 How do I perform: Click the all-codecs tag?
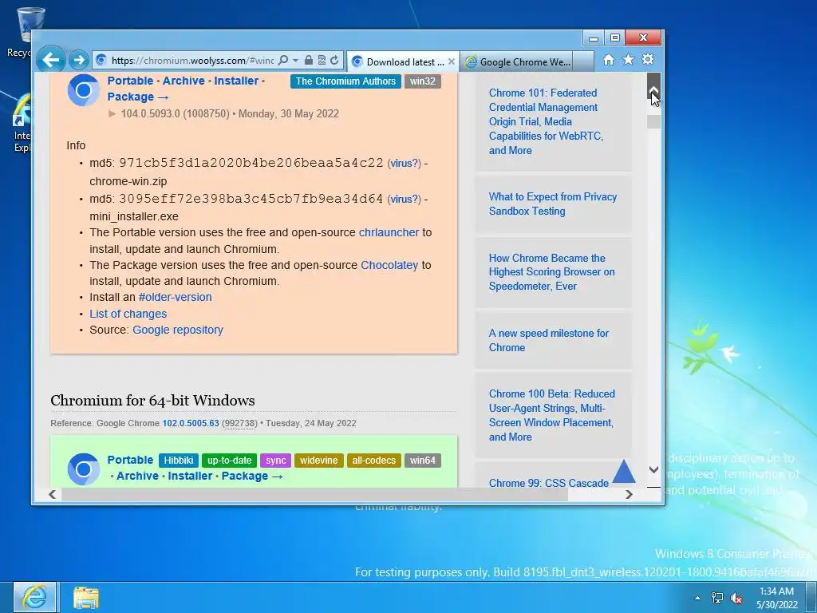point(373,461)
